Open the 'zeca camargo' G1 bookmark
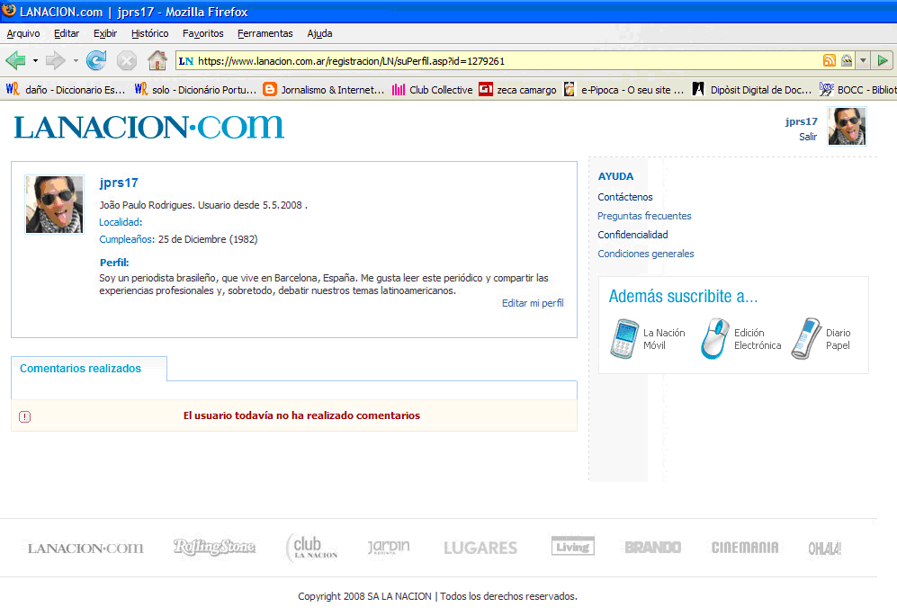Image resolution: width=897 pixels, height=616 pixels. (517, 89)
